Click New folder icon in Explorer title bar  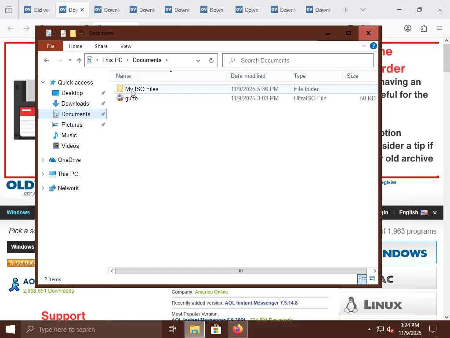[x=73, y=33]
